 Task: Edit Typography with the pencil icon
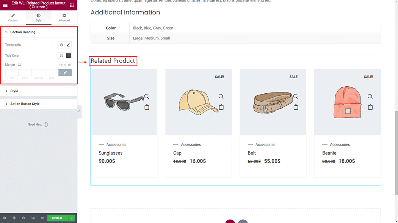click(68, 45)
